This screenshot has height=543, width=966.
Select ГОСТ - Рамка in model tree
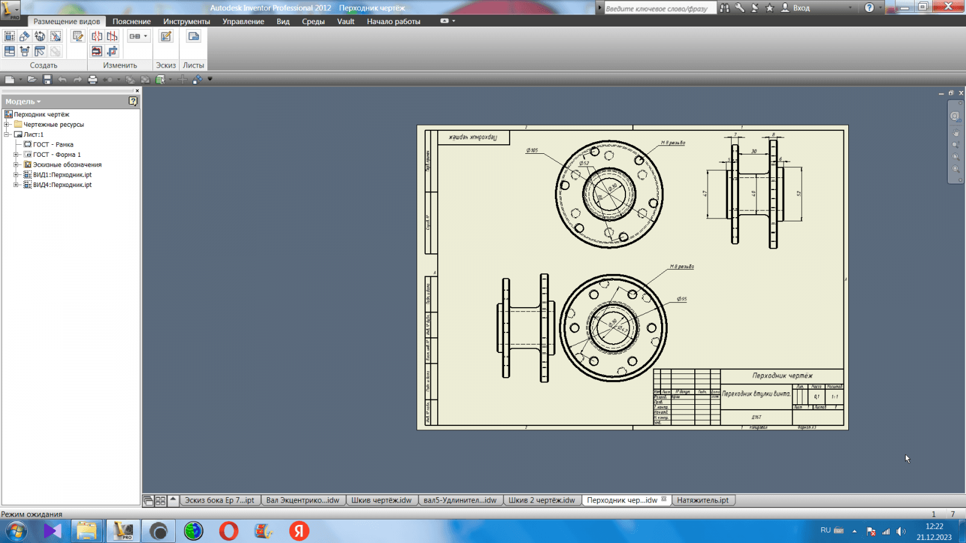(x=53, y=145)
